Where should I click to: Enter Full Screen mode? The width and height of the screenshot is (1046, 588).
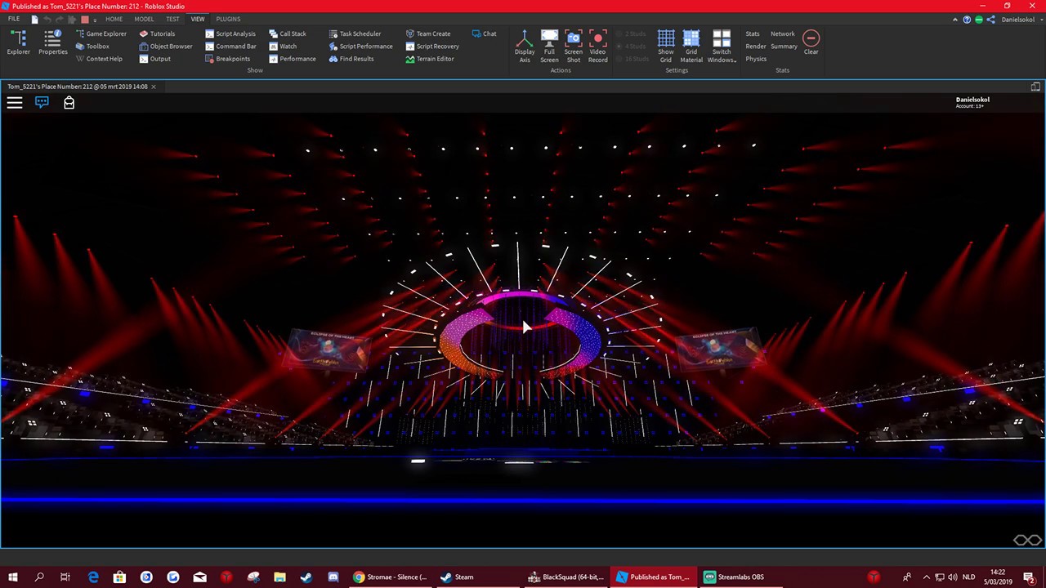[549, 46]
